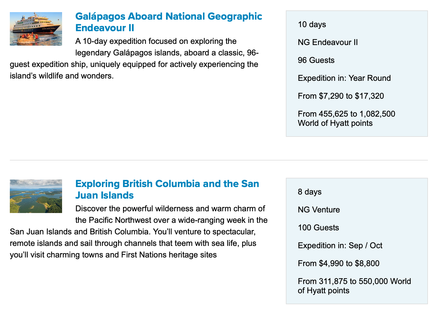This screenshot has height=310, width=436.
Task: Click the 455,625 to 1,082,500 Hyatt points text
Action: coord(346,119)
